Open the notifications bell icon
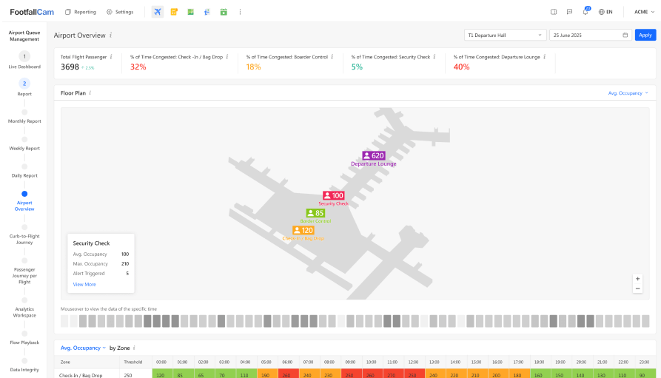This screenshot has height=378, width=661. [x=585, y=12]
